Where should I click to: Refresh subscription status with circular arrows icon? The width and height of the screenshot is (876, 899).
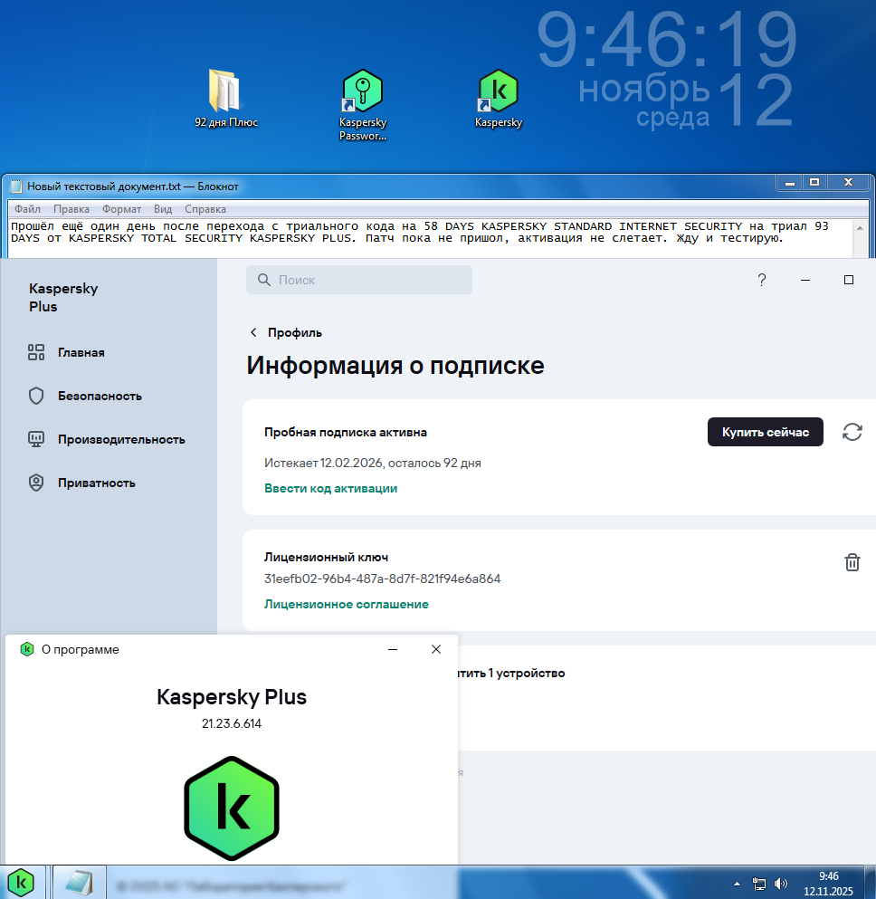point(852,432)
